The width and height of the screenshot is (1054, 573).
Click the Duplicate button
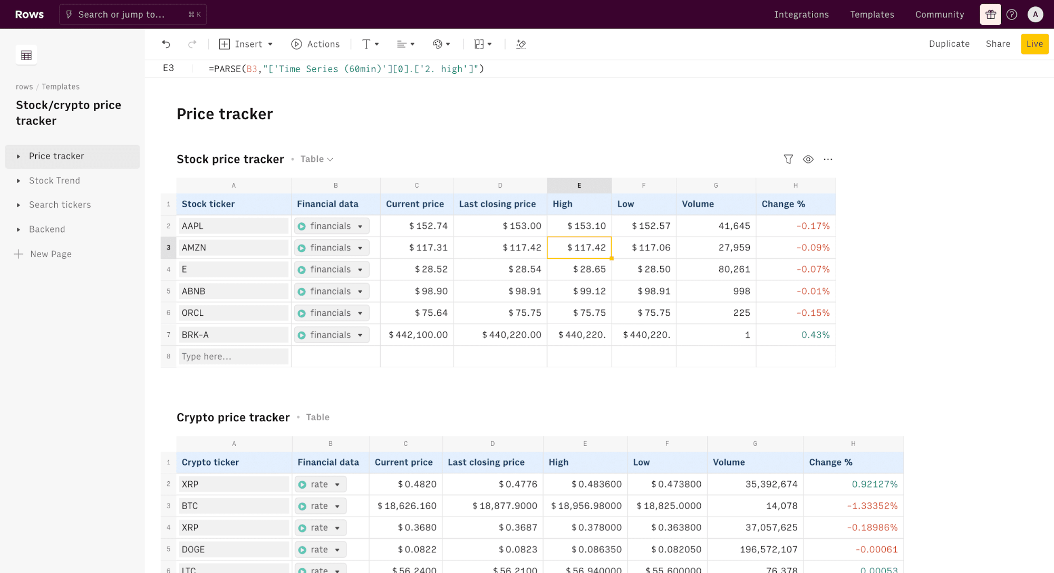949,44
